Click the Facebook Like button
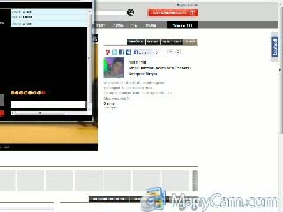The image size is (283, 212). tap(143, 52)
